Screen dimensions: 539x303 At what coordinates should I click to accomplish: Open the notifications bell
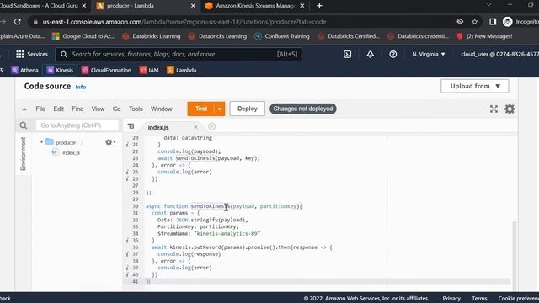[371, 54]
